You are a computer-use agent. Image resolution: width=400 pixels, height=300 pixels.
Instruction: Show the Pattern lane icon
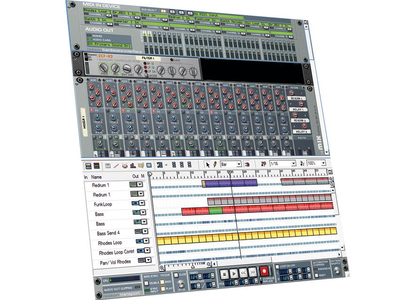pos(141,165)
